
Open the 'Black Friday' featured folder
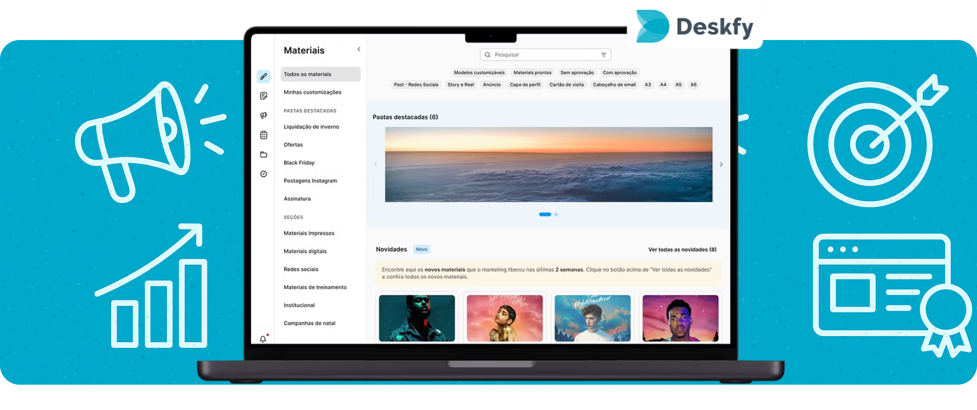pos(299,163)
